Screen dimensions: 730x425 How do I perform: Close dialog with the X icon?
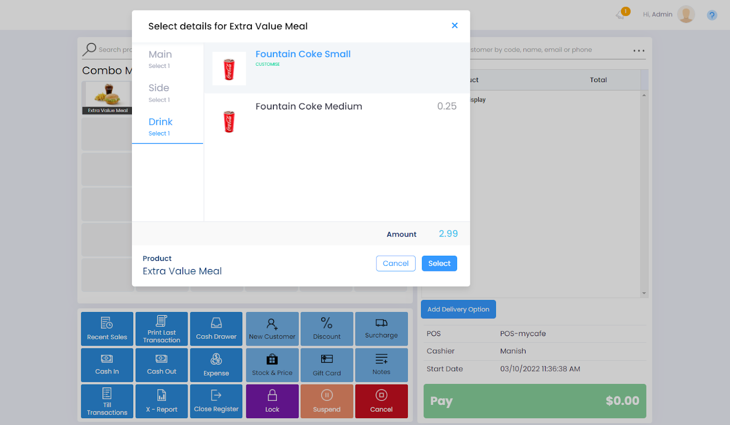pyautogui.click(x=454, y=26)
